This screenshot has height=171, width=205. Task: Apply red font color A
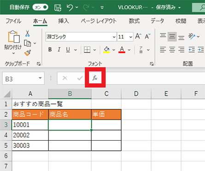[x=122, y=50]
